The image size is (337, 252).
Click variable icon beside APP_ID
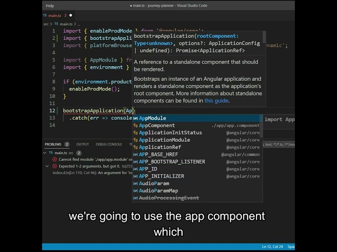point(135,169)
